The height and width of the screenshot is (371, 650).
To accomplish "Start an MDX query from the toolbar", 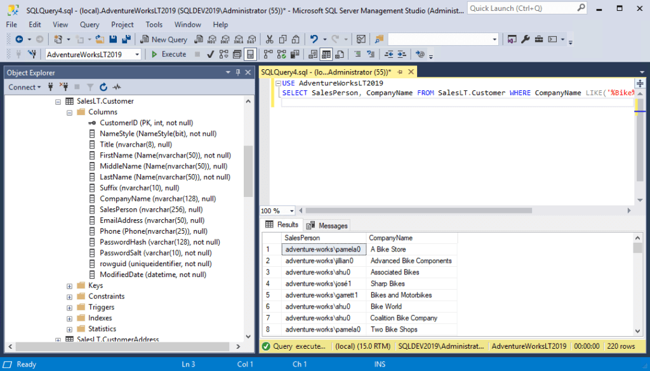I will click(x=212, y=39).
